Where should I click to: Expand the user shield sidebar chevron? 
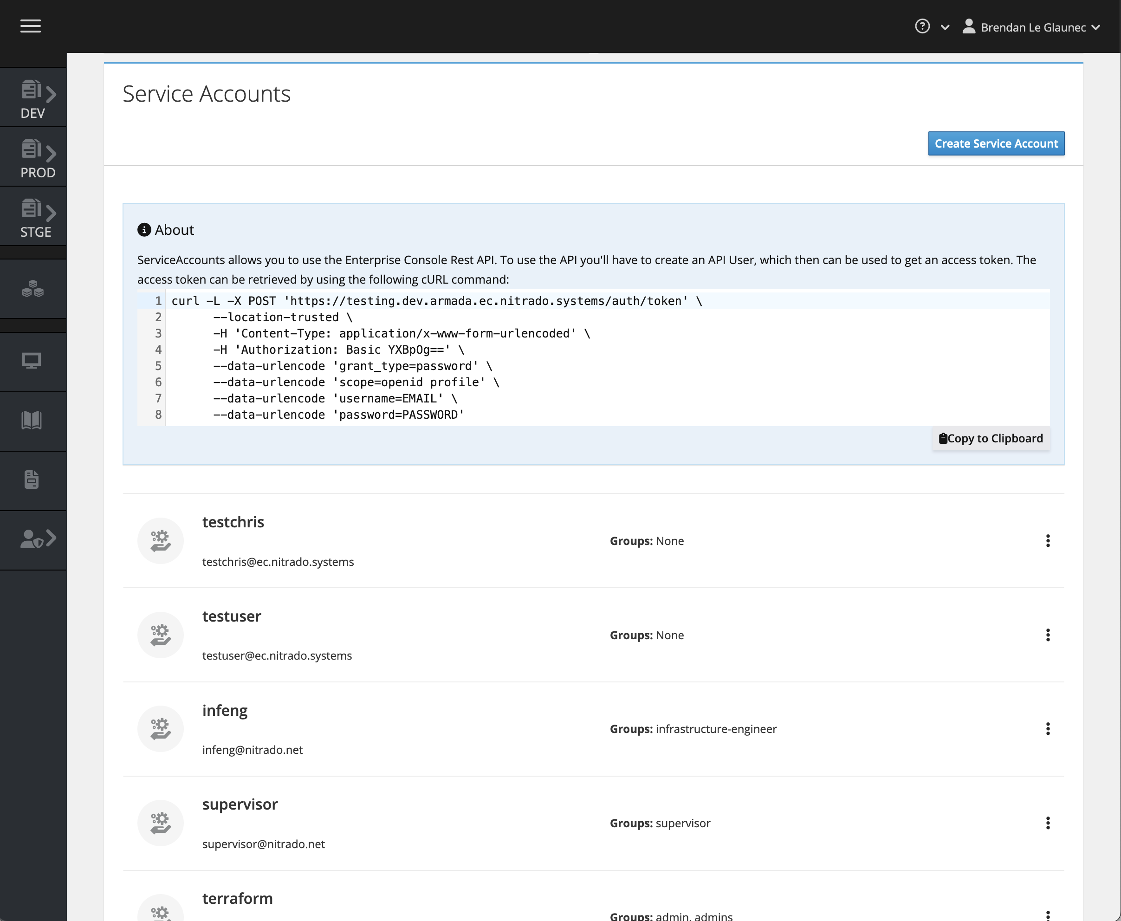(51, 538)
